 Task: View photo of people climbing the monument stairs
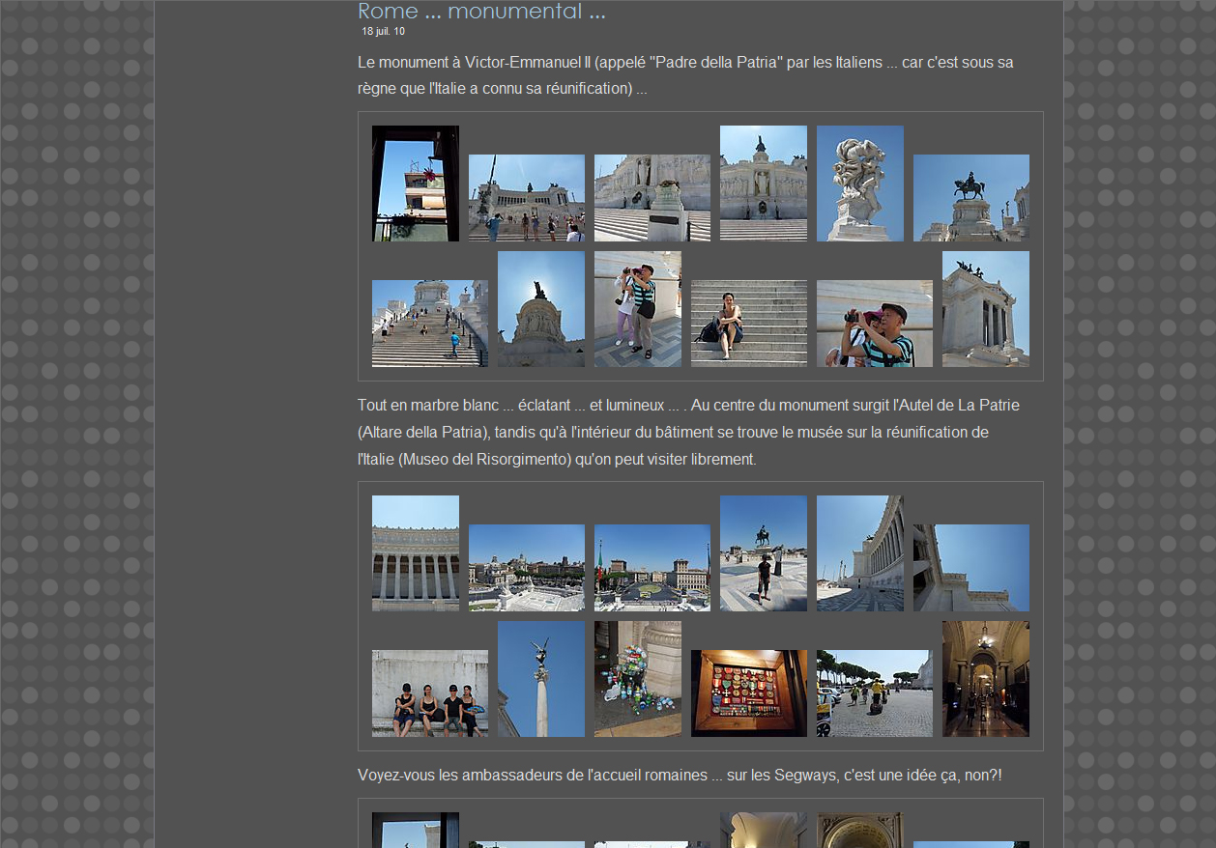click(430, 324)
